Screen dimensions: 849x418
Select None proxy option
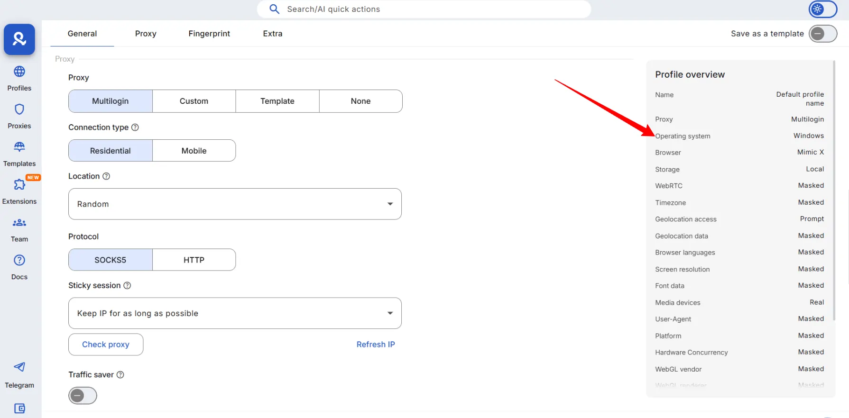(361, 101)
